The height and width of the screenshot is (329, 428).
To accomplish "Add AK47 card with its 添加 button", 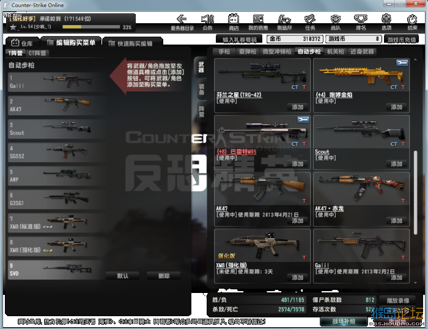I will pos(298,220).
